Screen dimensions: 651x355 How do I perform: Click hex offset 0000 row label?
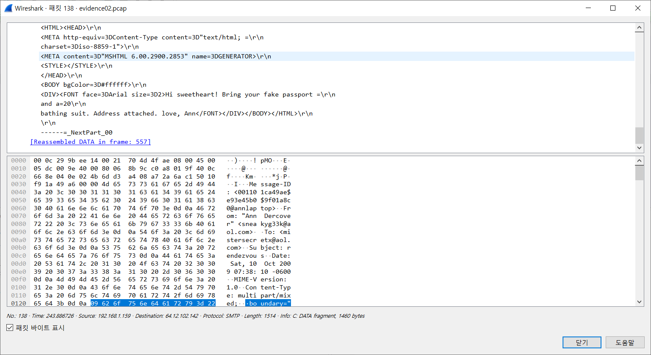click(19, 160)
